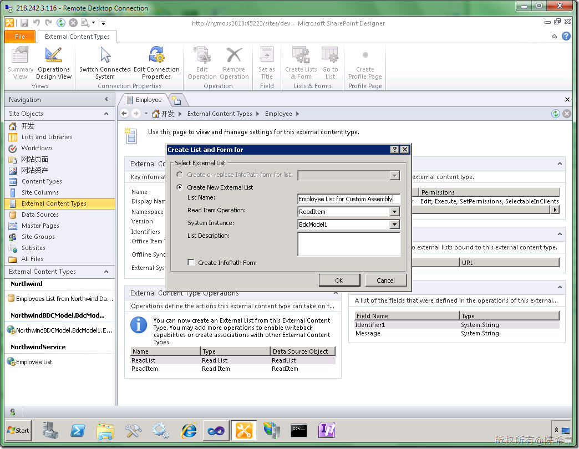Open Content Types in navigation
The width and height of the screenshot is (579, 449).
(42, 181)
